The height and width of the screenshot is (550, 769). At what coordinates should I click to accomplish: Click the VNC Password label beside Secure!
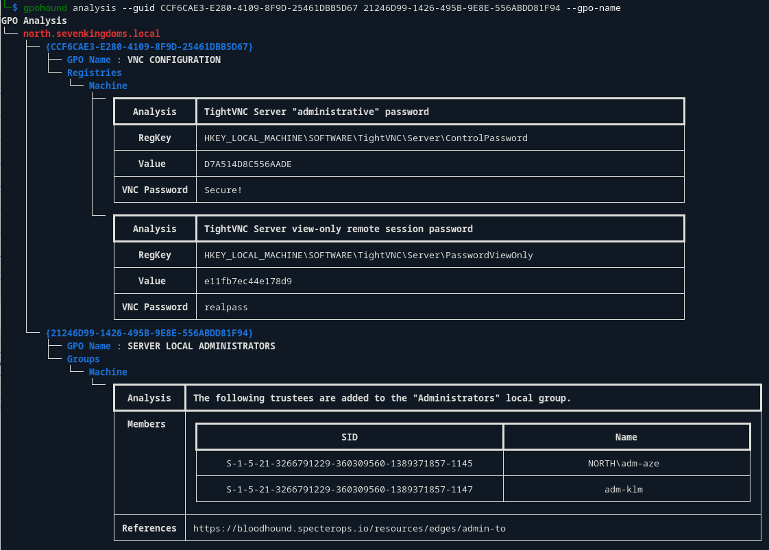click(154, 190)
